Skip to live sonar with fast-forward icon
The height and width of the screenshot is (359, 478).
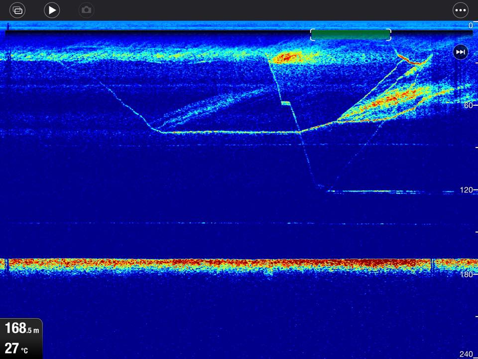(x=460, y=52)
